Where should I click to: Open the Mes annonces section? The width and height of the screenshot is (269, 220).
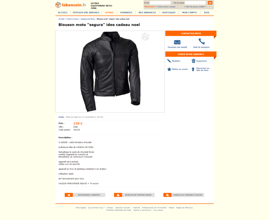147,13
